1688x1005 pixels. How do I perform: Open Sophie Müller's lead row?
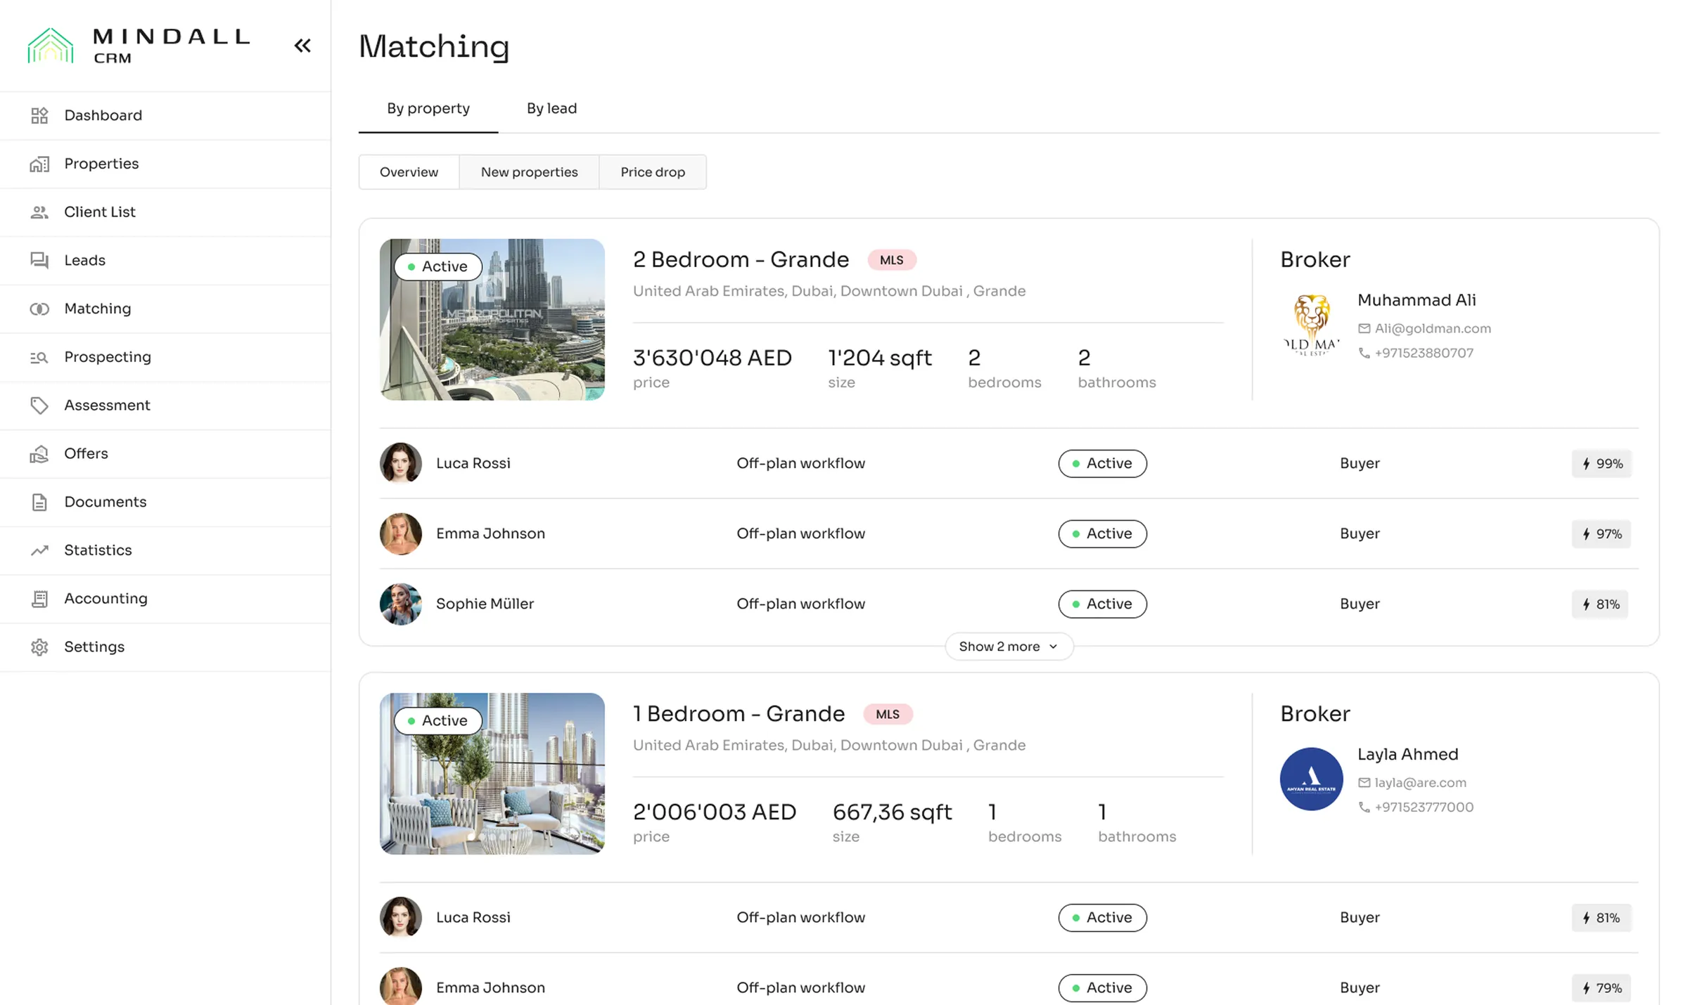pyautogui.click(x=485, y=604)
